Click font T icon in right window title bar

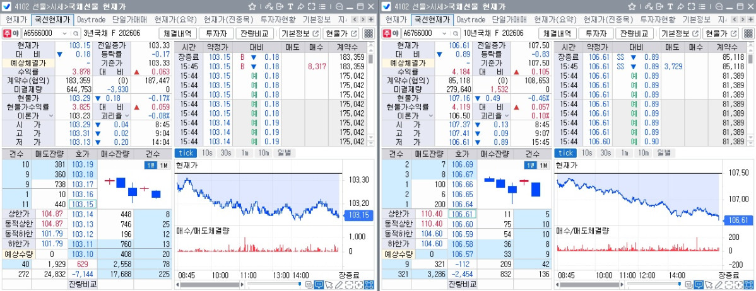(670, 7)
